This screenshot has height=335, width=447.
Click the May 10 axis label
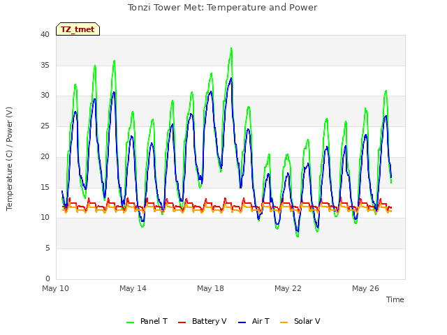click(x=55, y=288)
